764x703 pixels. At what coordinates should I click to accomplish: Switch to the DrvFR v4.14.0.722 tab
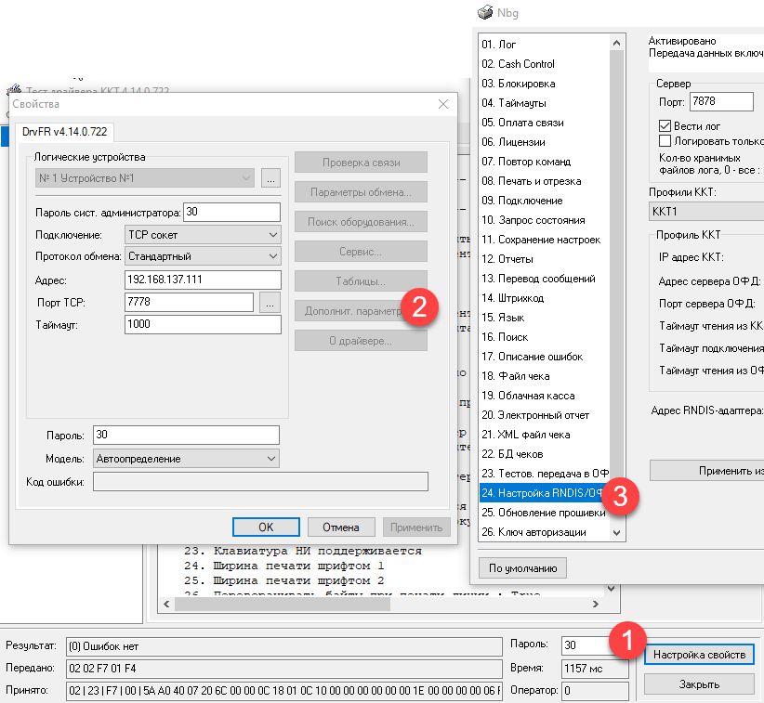(x=64, y=133)
